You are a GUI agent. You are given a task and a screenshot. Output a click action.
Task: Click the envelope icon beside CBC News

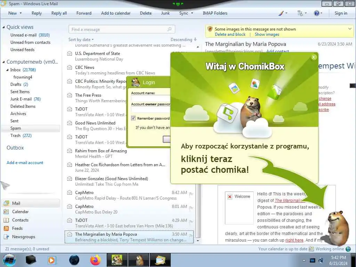coord(70,67)
